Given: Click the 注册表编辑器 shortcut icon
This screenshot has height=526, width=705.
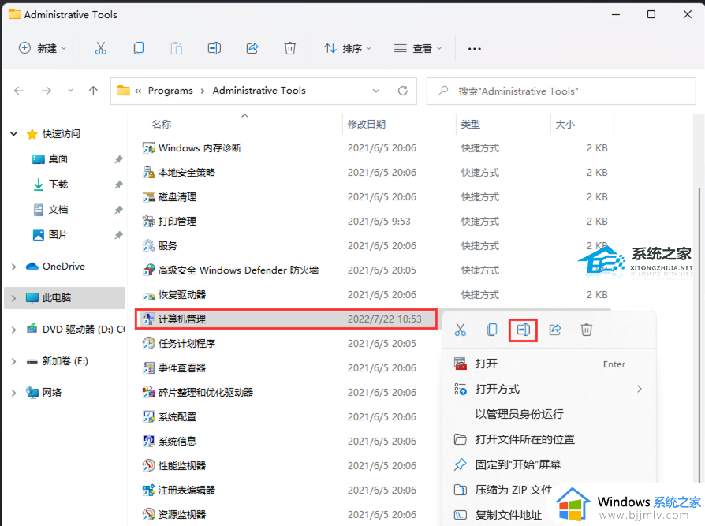Looking at the screenshot, I should pos(148,490).
